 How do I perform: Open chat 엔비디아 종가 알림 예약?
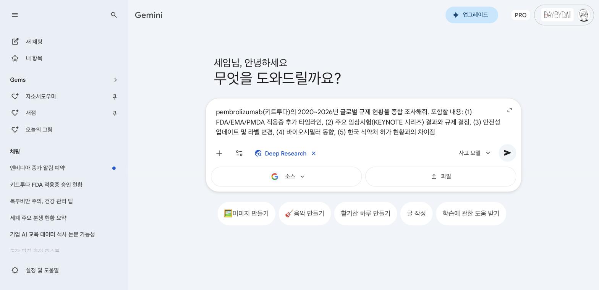[37, 168]
